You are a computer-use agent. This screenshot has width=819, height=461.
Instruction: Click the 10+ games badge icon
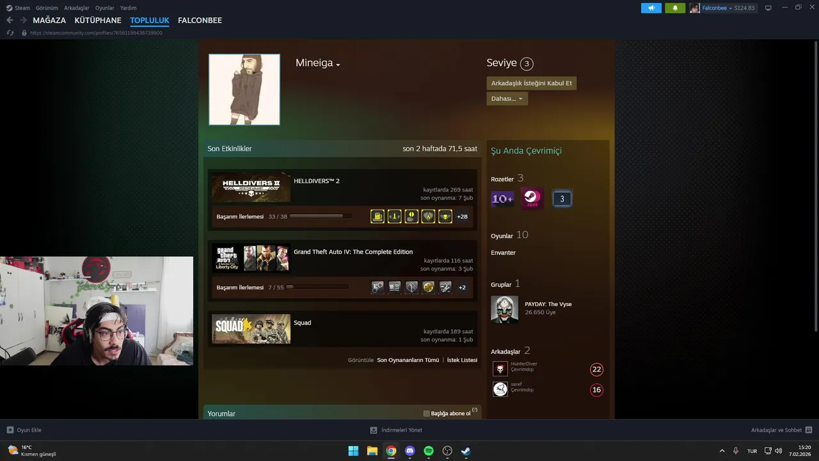(502, 199)
